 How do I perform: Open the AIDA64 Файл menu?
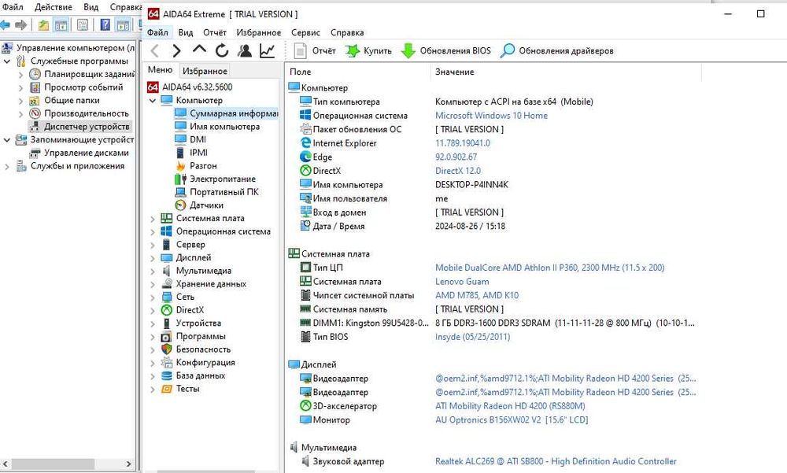[157, 32]
